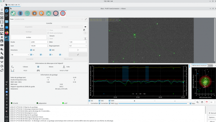This screenshot has height=122, width=216.
Task: Click the Options button
Action: tap(212, 117)
